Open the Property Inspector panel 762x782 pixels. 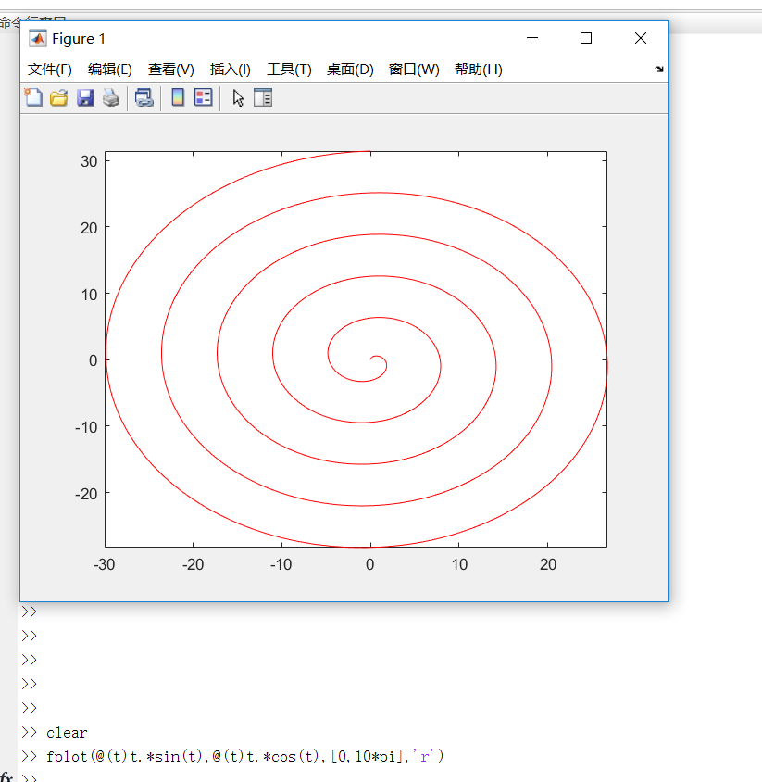[x=263, y=97]
